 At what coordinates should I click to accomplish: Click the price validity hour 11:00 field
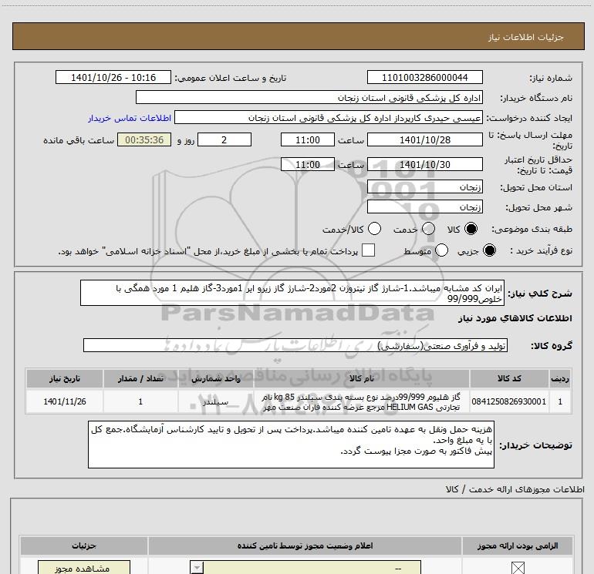[x=308, y=164]
